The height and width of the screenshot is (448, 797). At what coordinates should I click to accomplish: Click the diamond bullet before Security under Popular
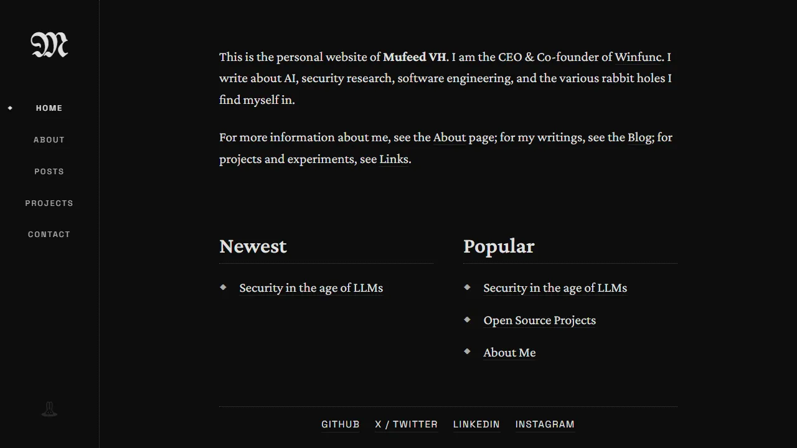click(467, 287)
